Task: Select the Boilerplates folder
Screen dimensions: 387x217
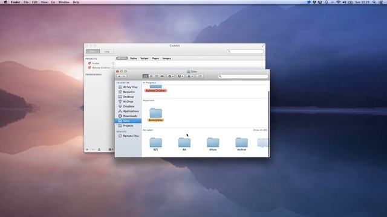Action: (x=156, y=115)
